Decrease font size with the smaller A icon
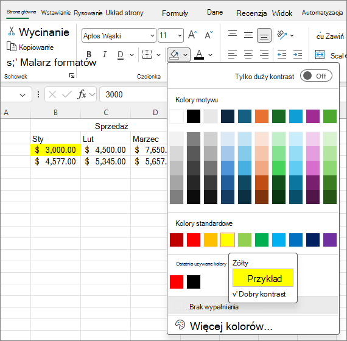347x341 pixels. pos(209,35)
